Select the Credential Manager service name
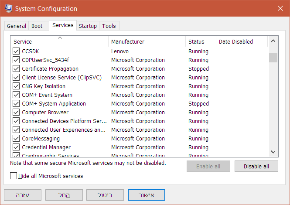 46,147
